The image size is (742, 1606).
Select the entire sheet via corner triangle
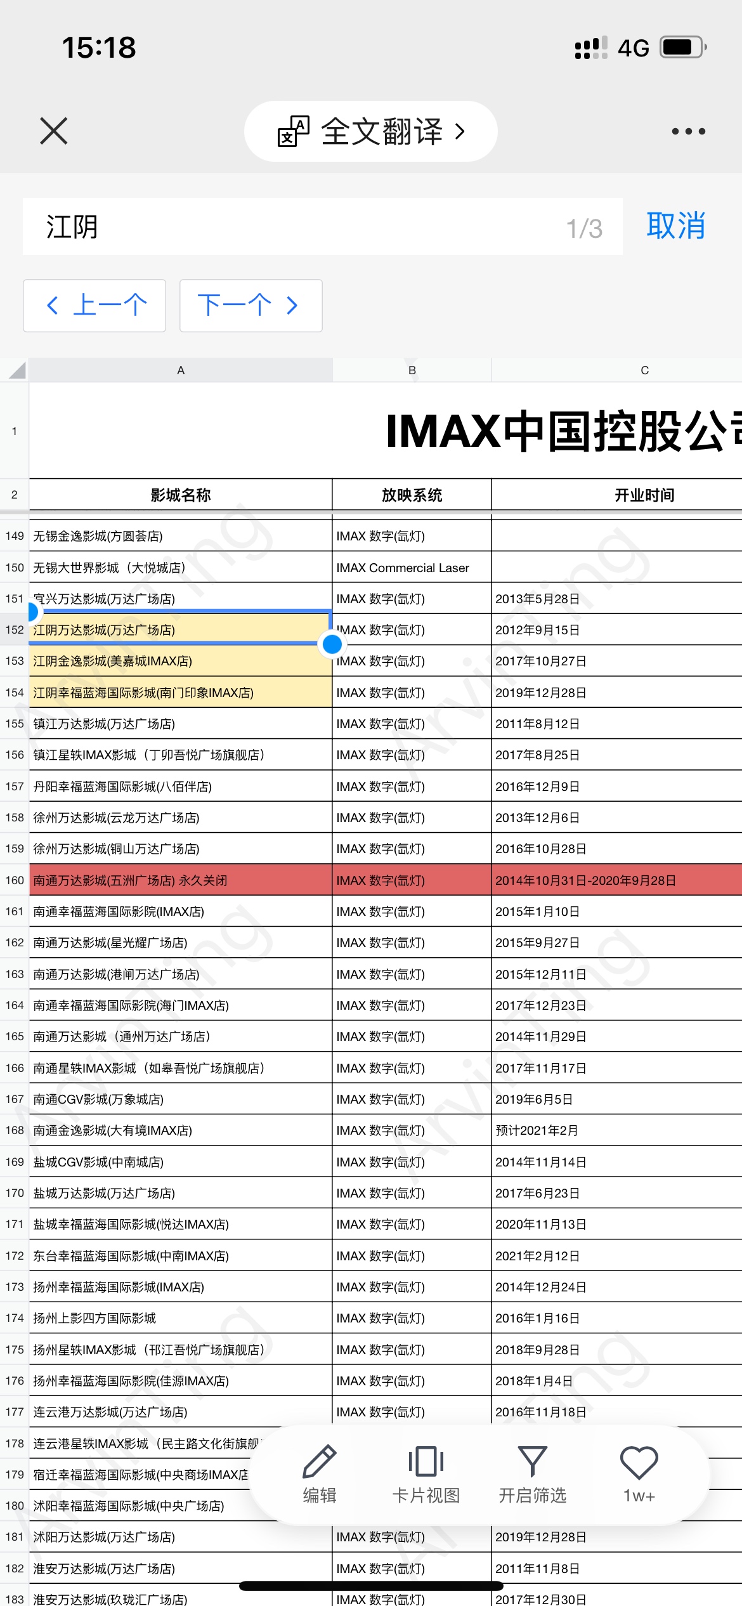(x=15, y=370)
